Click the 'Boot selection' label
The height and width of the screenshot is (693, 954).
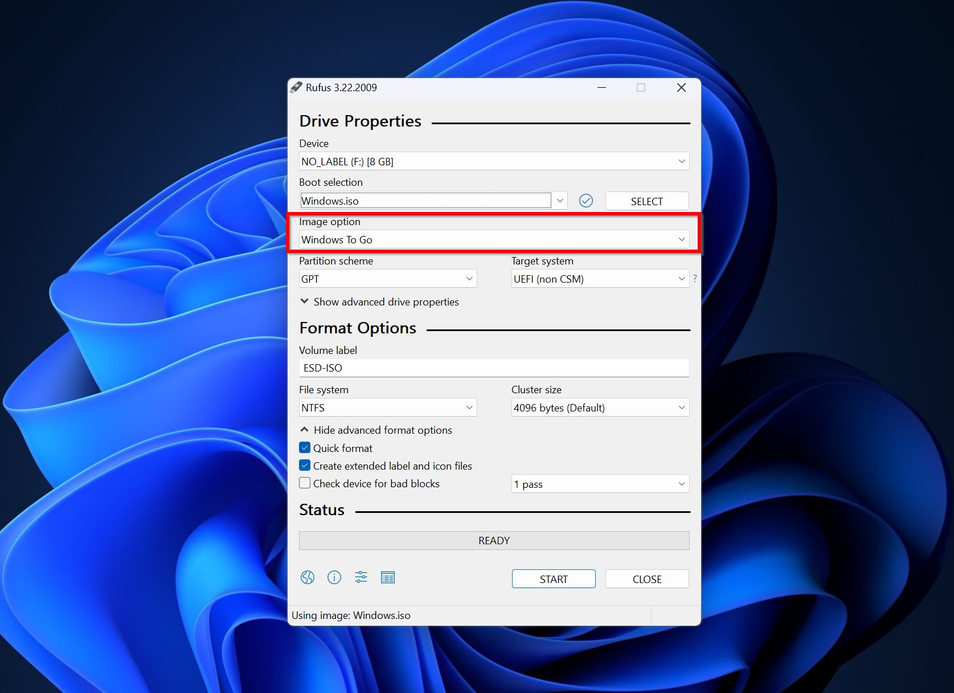pos(331,182)
